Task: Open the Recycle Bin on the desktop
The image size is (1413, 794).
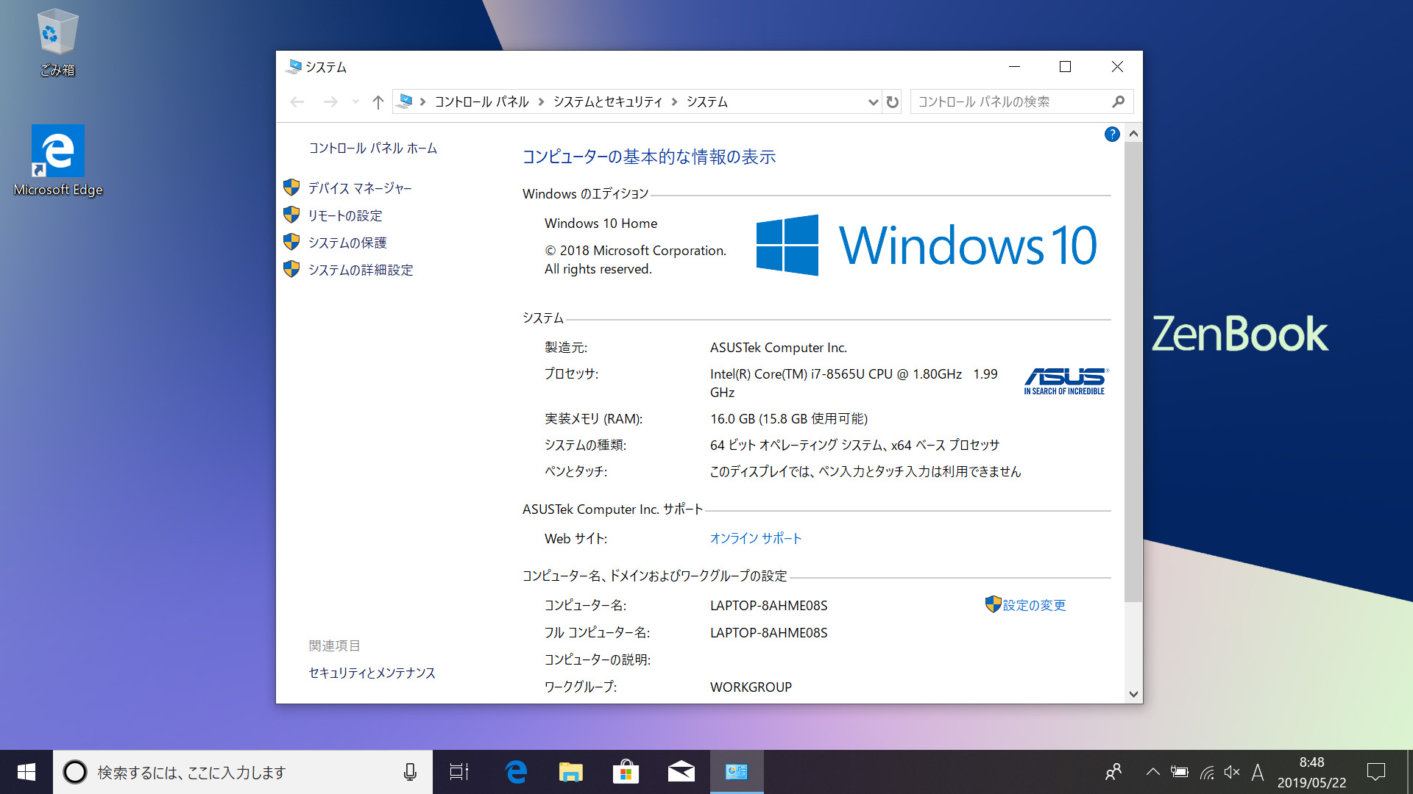Action: [x=57, y=33]
